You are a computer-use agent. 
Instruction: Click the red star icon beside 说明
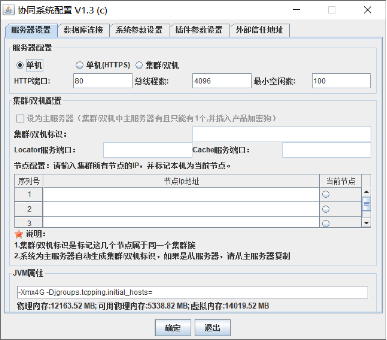(19, 234)
